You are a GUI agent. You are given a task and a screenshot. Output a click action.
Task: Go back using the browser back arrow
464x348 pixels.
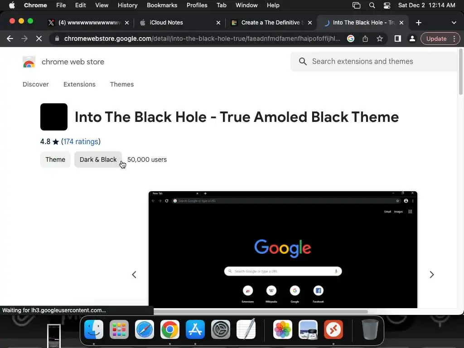(x=10, y=39)
